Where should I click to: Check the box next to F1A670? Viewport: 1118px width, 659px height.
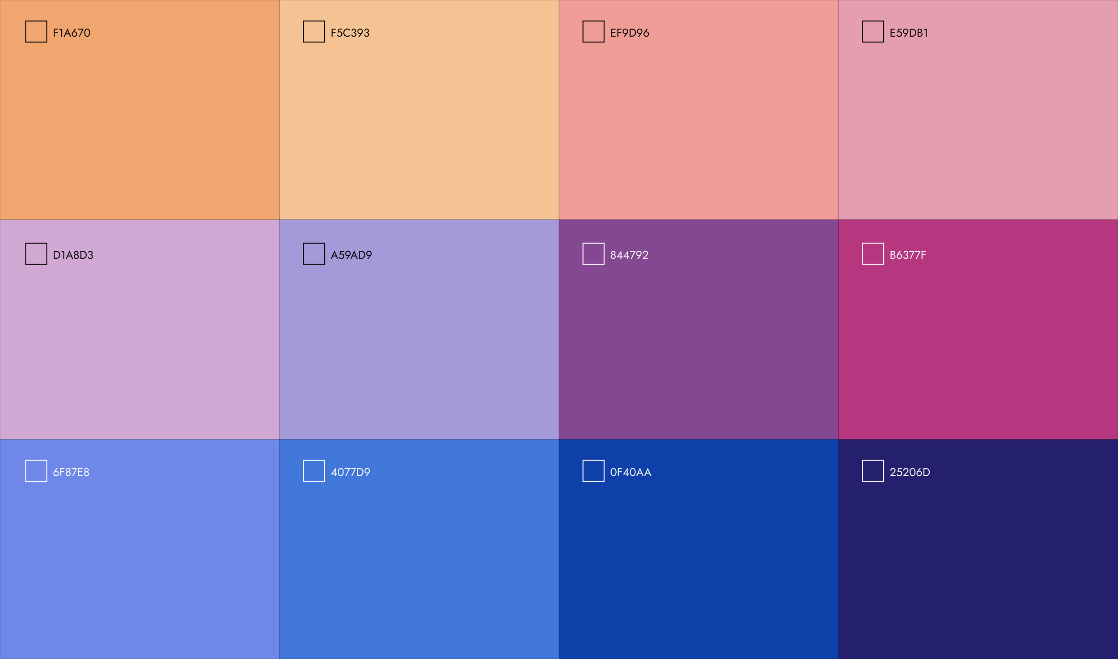coord(36,32)
